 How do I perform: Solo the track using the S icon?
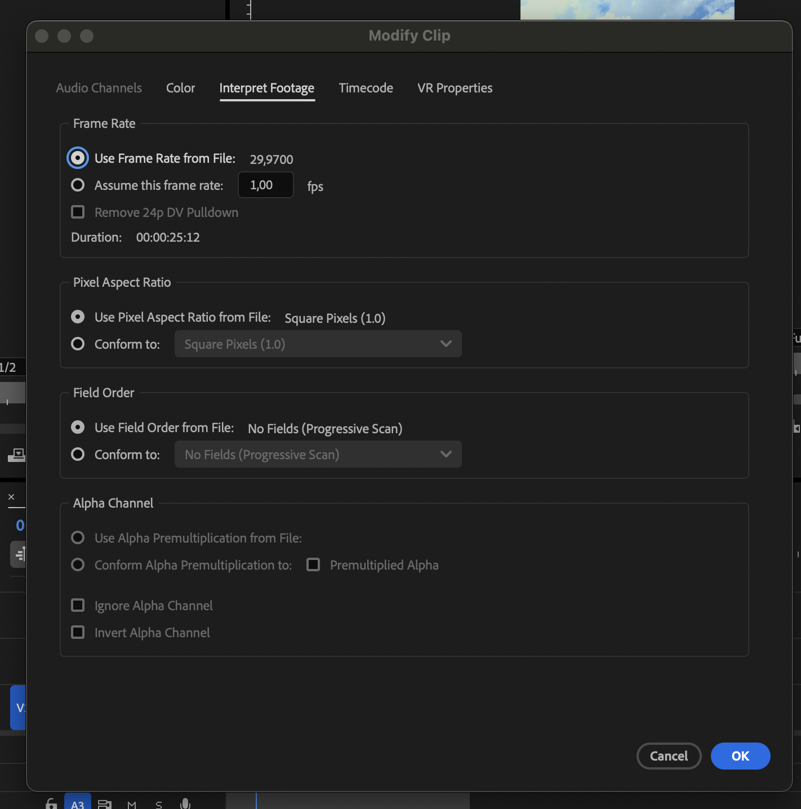[158, 804]
